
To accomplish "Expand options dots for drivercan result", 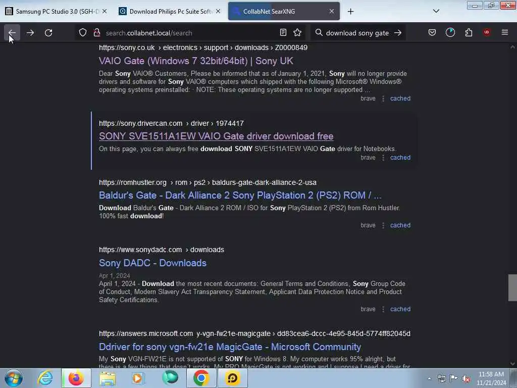I will pyautogui.click(x=383, y=158).
